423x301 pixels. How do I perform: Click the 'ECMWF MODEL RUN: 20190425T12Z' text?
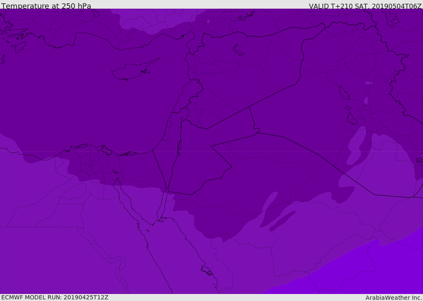click(x=55, y=297)
